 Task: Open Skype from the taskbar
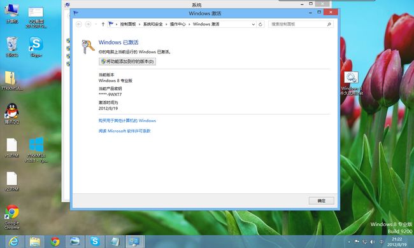click(x=95, y=242)
